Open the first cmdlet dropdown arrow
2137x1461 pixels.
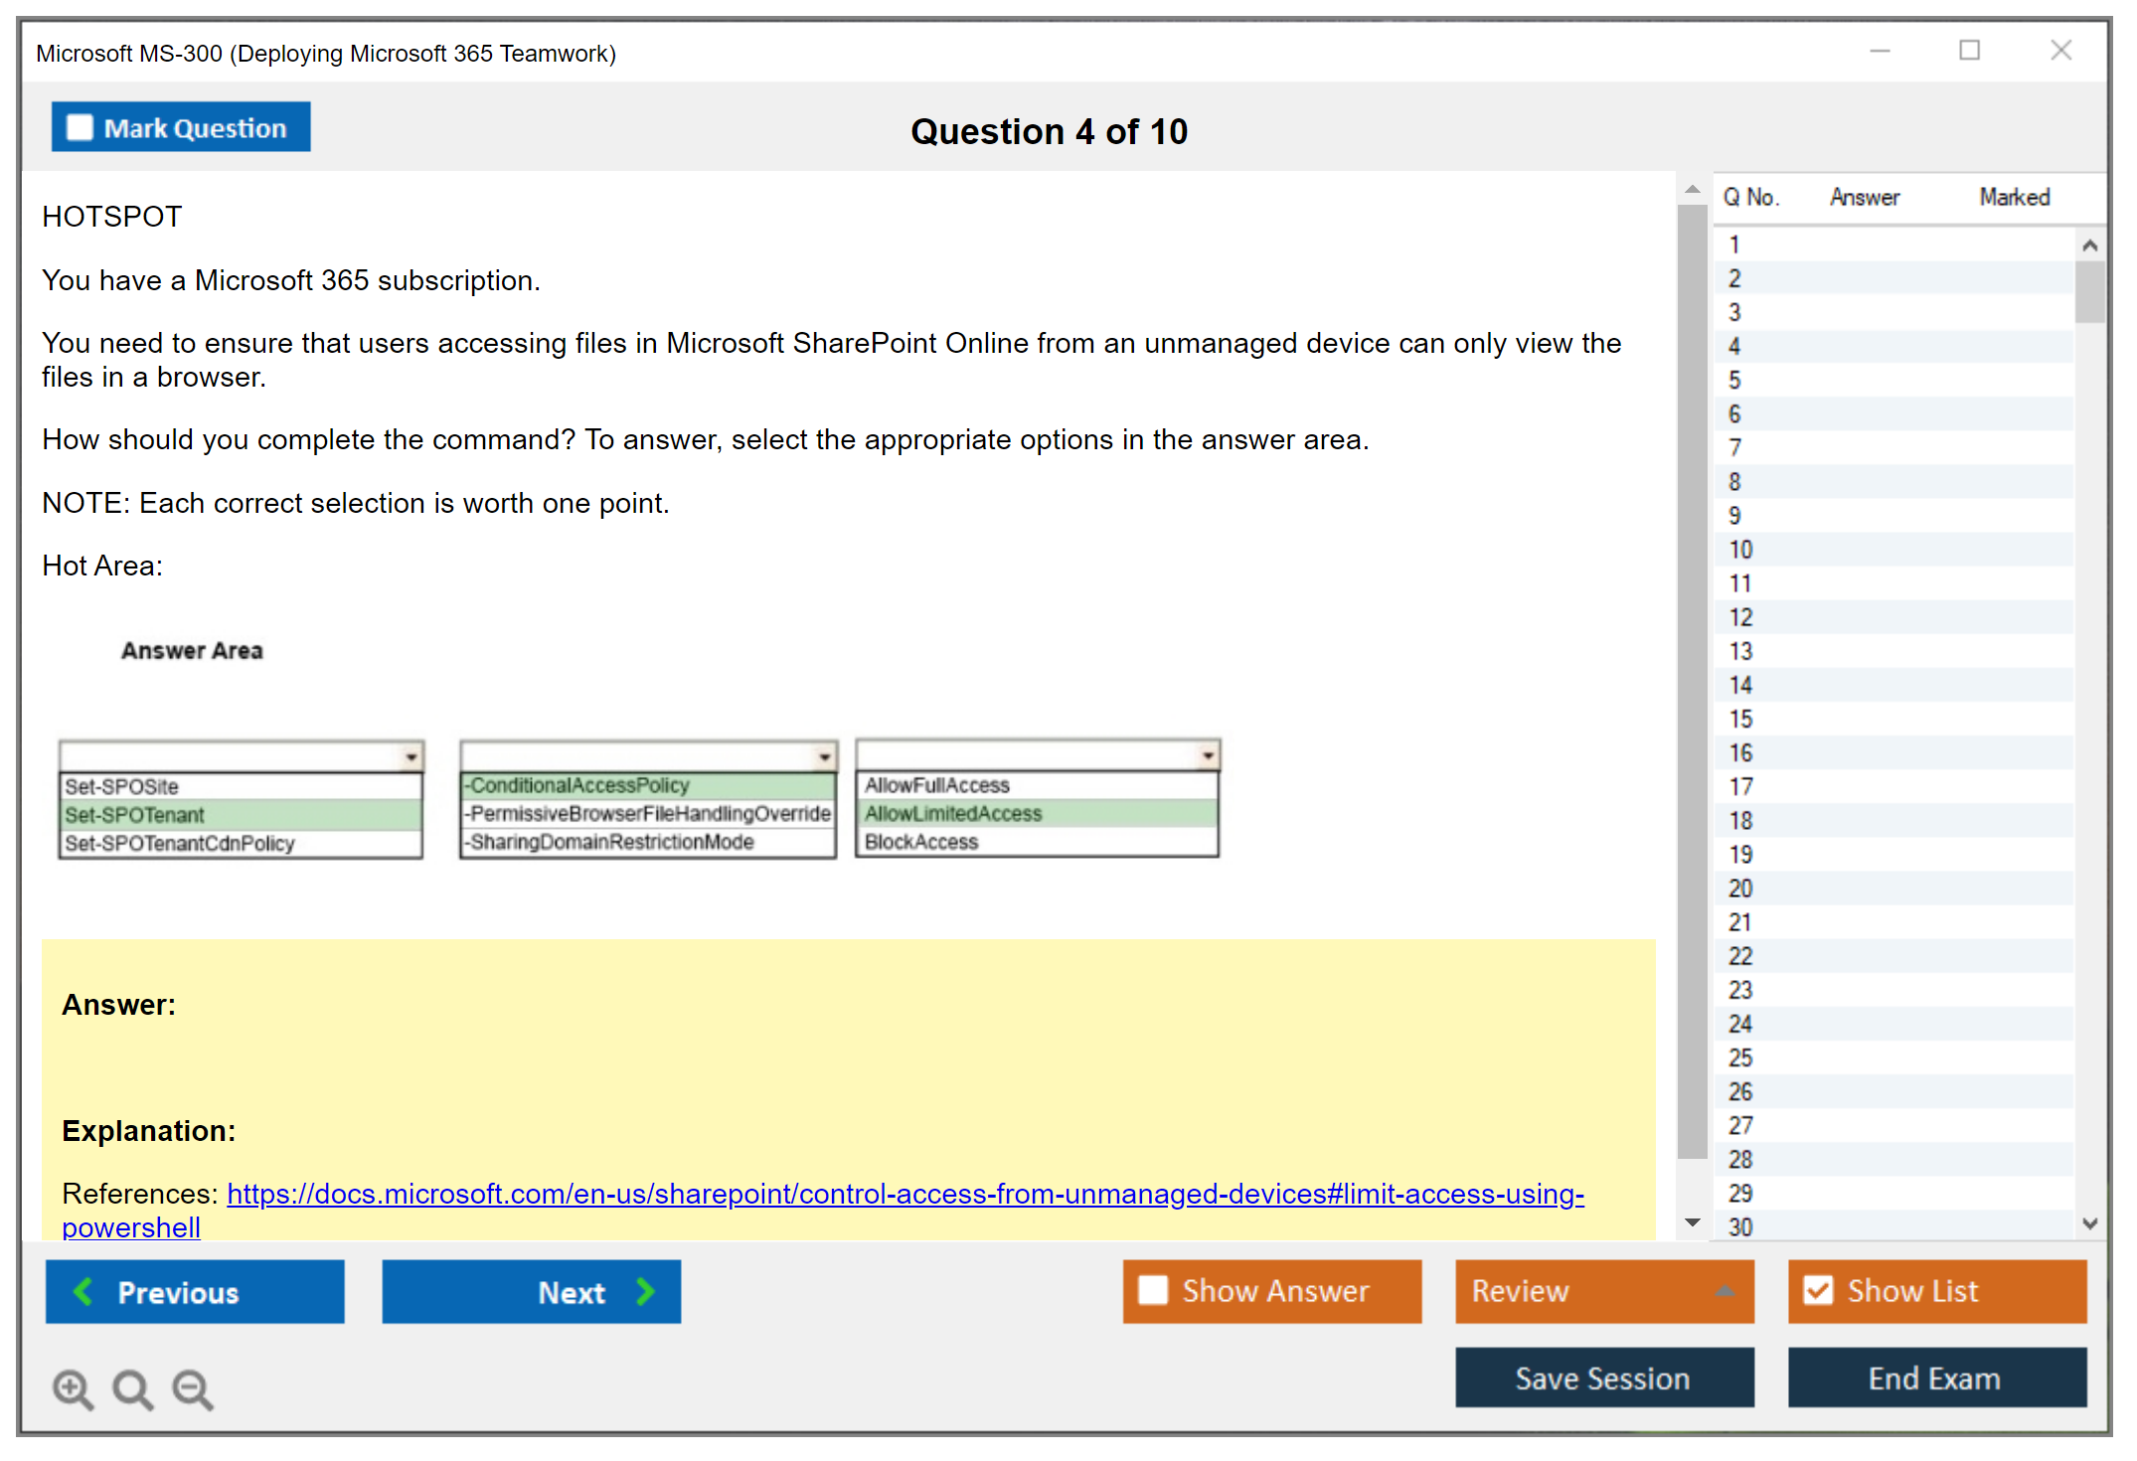(x=411, y=757)
